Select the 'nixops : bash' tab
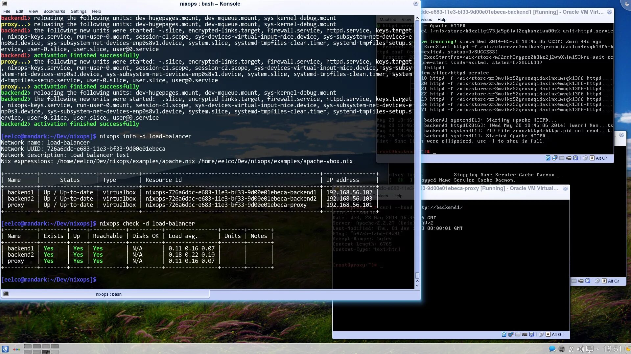The height and width of the screenshot is (354, 631). pyautogui.click(x=108, y=294)
